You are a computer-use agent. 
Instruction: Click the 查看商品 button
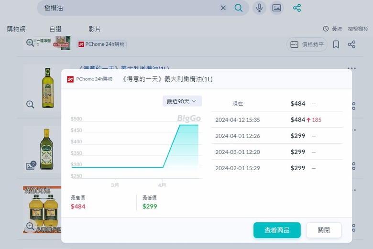(277, 230)
